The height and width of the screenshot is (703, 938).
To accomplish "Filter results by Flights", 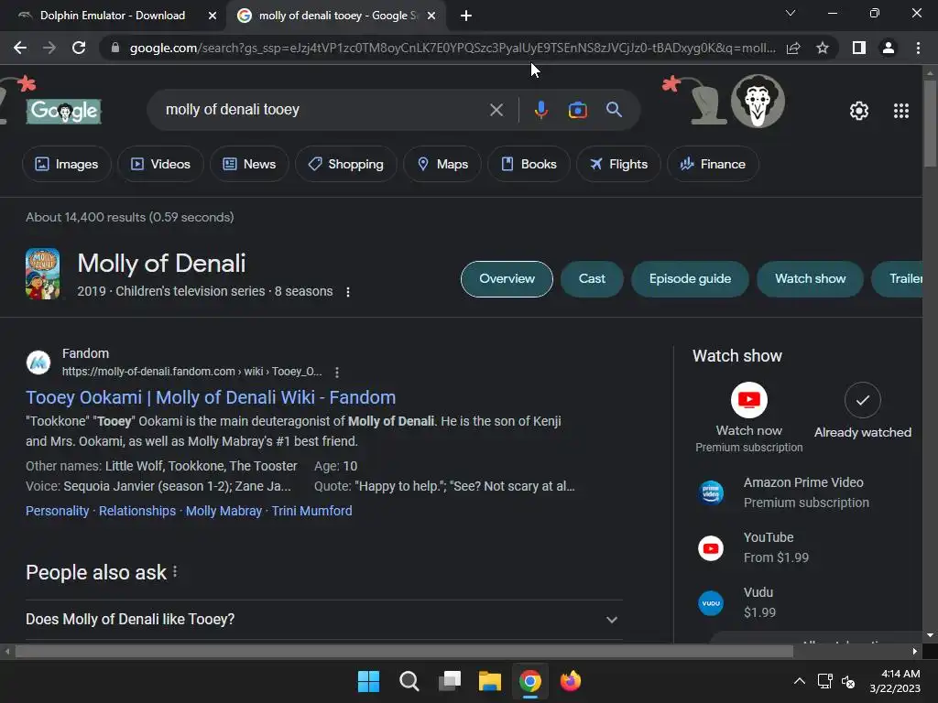I will click(618, 164).
